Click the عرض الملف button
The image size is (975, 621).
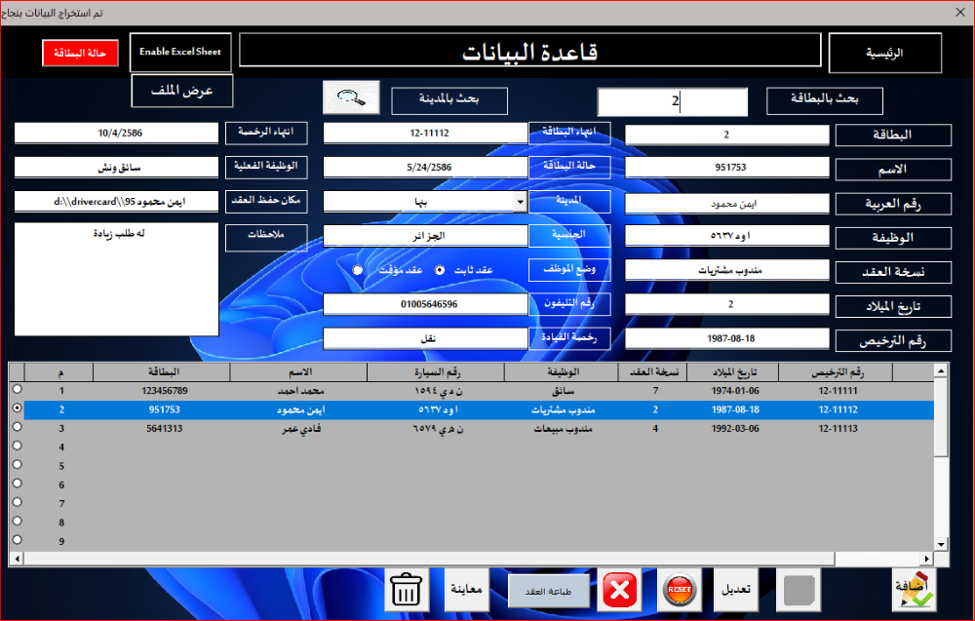coord(182,91)
